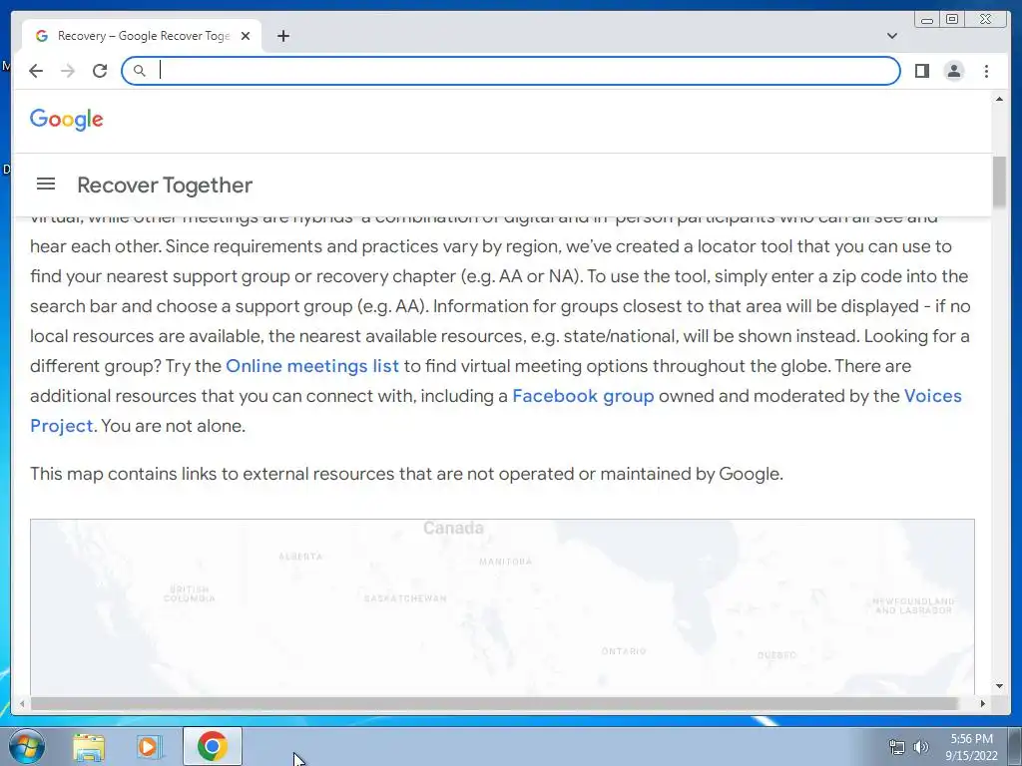Click the search magnifier in address bar
This screenshot has height=766, width=1022.
click(x=139, y=71)
